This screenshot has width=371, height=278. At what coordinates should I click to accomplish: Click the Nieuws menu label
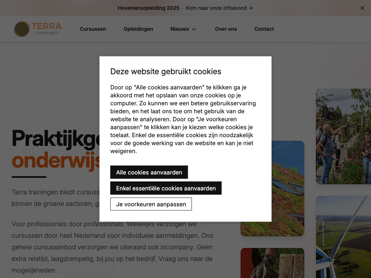pyautogui.click(x=180, y=29)
